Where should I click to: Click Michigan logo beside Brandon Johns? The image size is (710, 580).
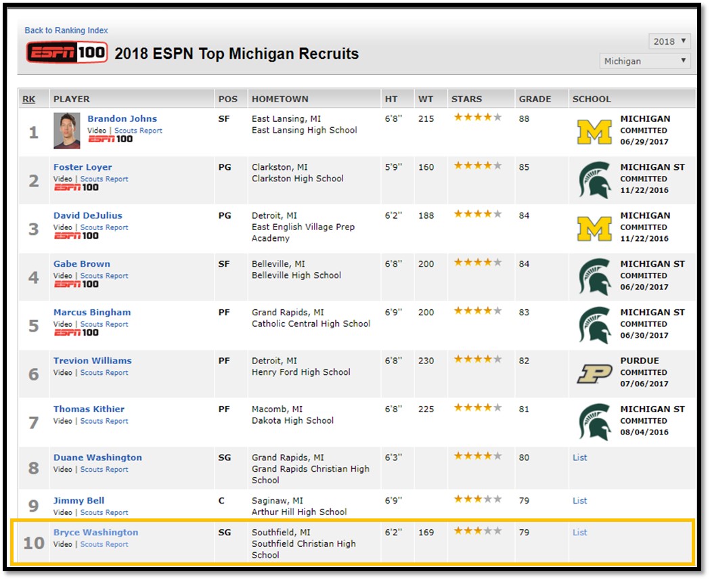coord(594,132)
